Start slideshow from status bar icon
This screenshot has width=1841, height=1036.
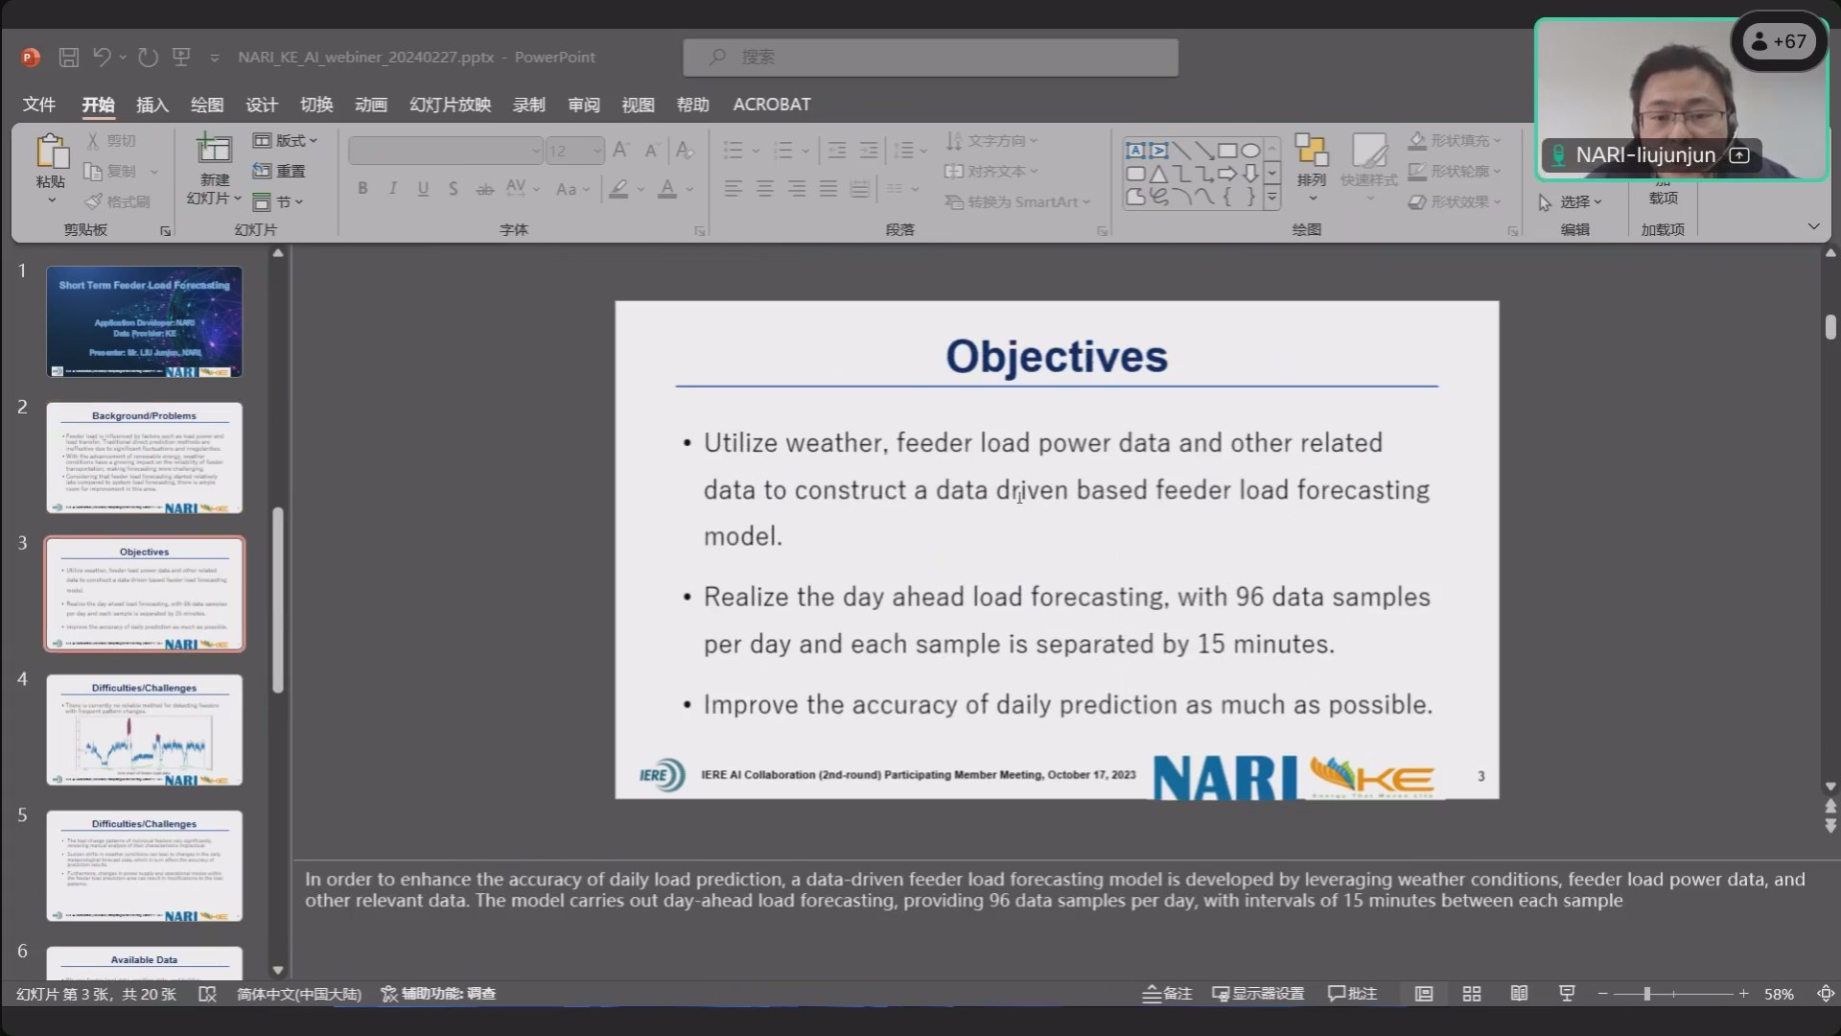[x=1567, y=994]
